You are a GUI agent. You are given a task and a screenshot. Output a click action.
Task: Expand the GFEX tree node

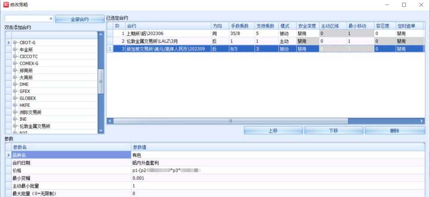click(15, 91)
